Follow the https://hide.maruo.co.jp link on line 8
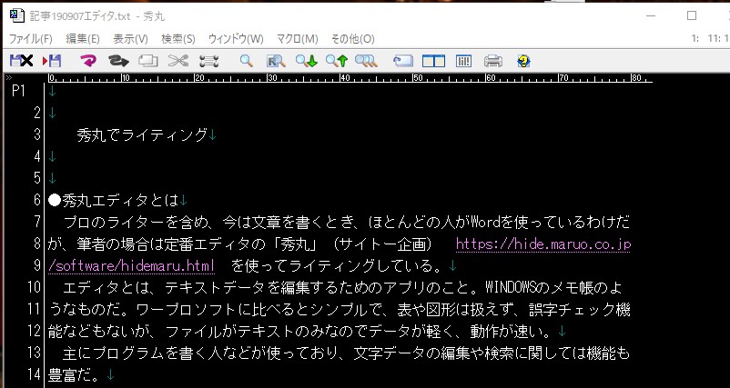Viewport: 730px width, 388px height. point(542,244)
